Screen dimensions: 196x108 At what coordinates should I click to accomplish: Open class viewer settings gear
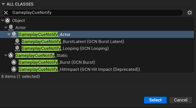(x=190, y=13)
